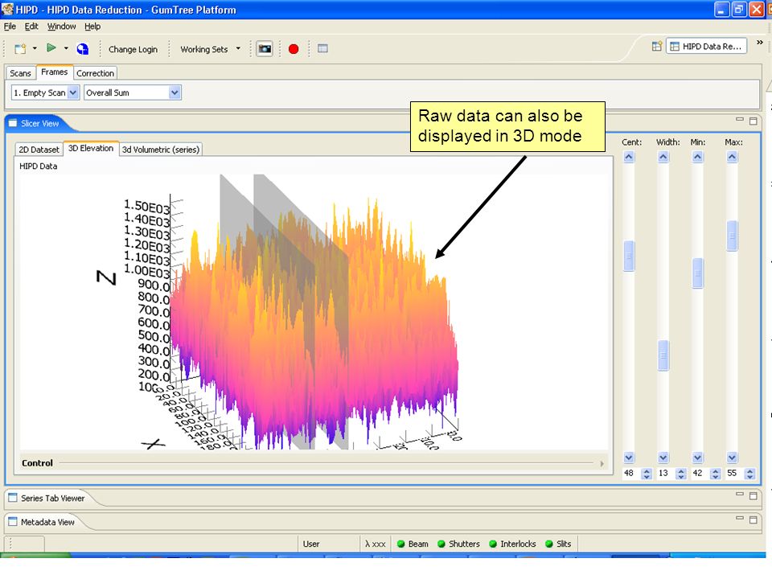
Task: Click the 'User' status bar text
Action: [x=311, y=544]
